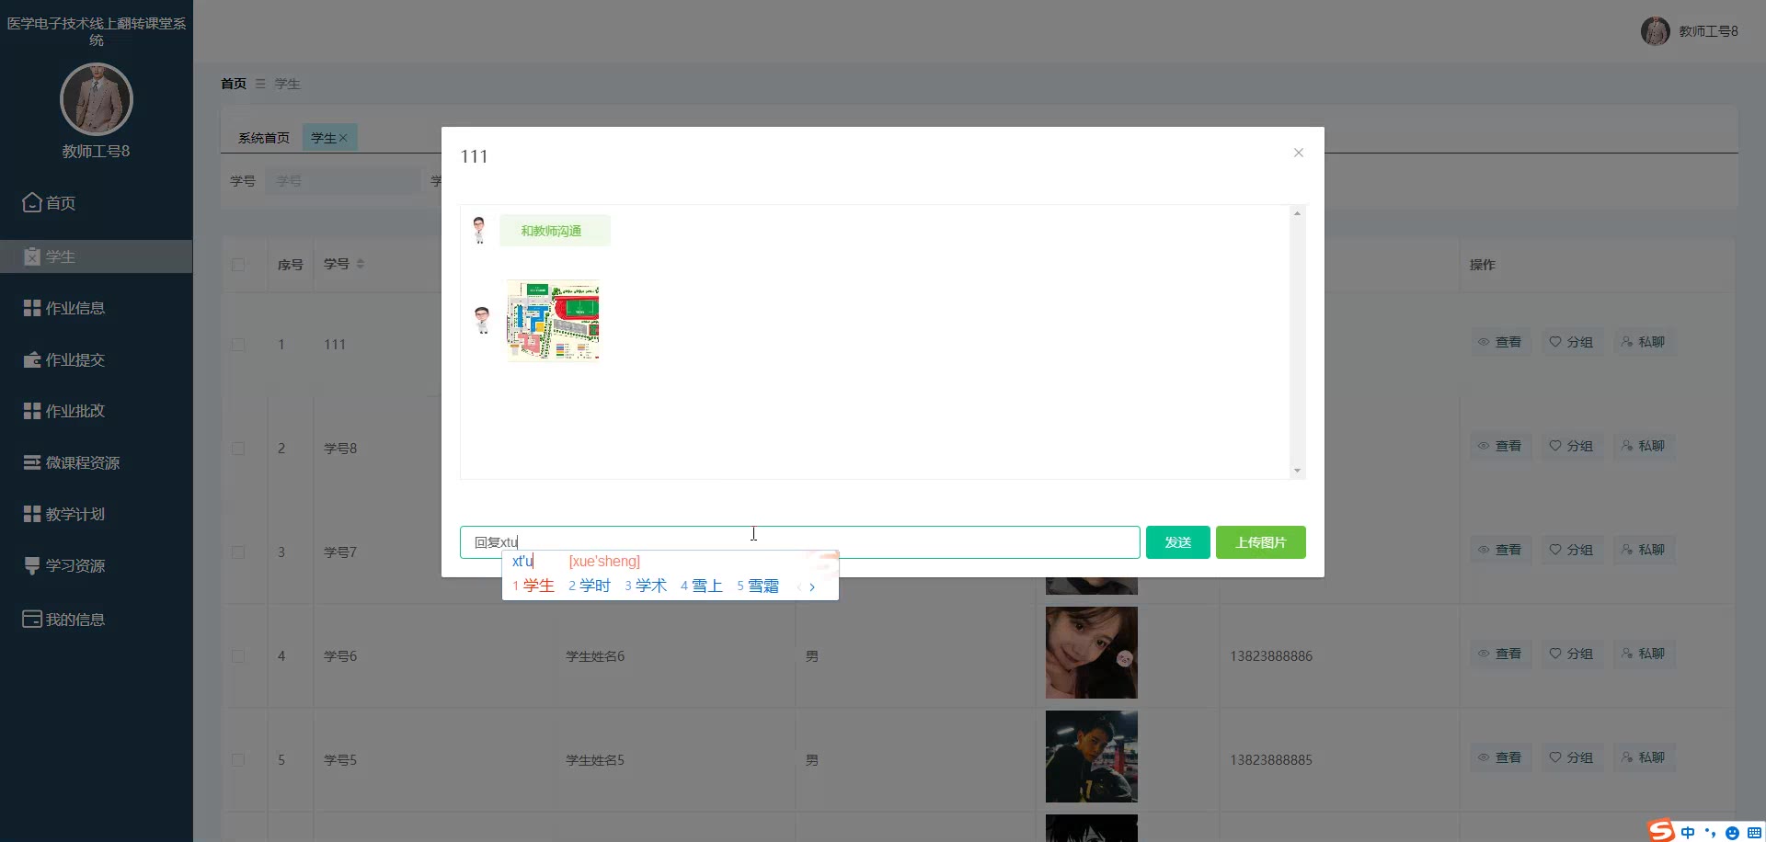Choose IME candidate 1 学生
Viewport: 1766px width, 842px height.
[x=533, y=586]
